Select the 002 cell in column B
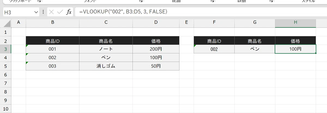This screenshot has height=113, width=327. (53, 58)
